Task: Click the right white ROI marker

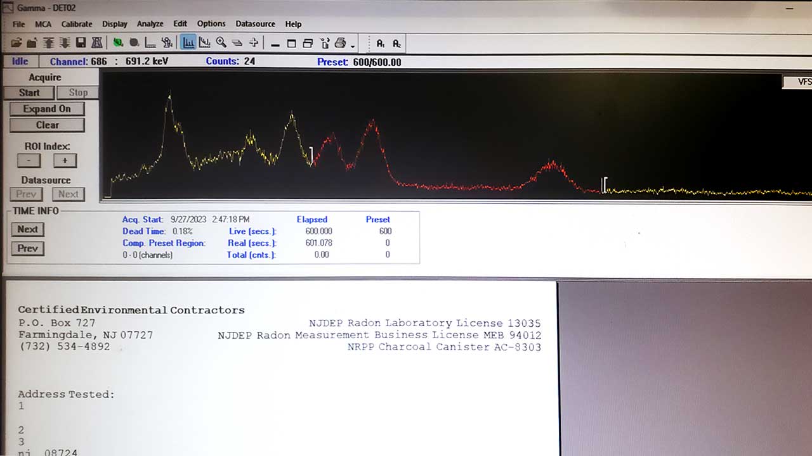Action: tap(605, 184)
